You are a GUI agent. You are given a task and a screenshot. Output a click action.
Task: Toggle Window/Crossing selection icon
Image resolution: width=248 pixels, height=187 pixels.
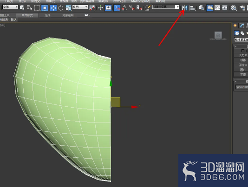pyautogui.click(x=45, y=8)
